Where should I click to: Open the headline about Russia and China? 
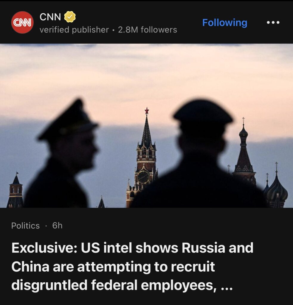point(132,266)
